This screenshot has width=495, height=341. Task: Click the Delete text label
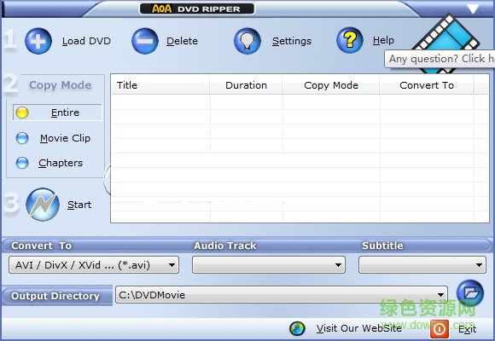tap(182, 41)
